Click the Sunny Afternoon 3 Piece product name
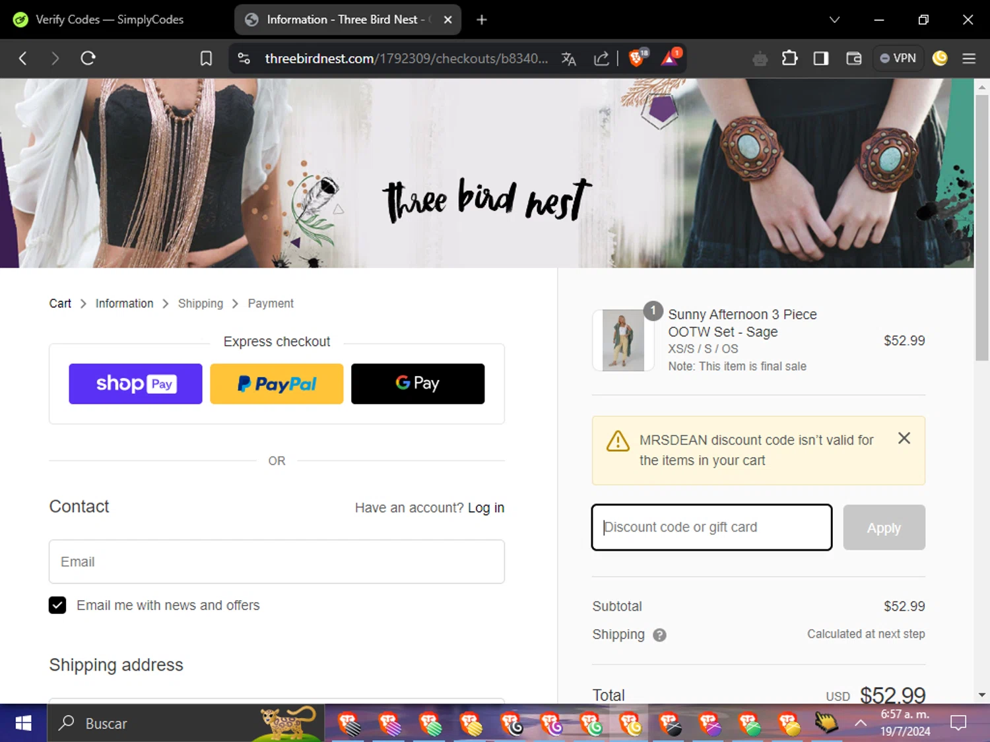The width and height of the screenshot is (990, 742). pos(742,323)
